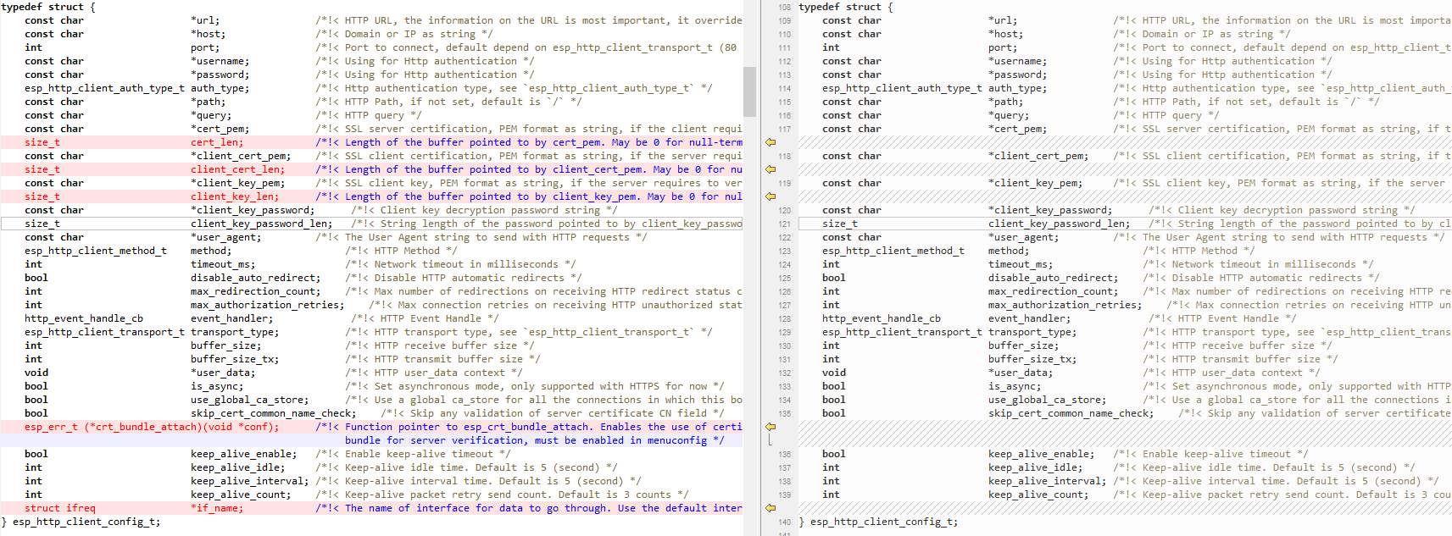Click 'buffer_size_tx;' in the left pane
The height and width of the screenshot is (536, 1452).
coord(235,359)
